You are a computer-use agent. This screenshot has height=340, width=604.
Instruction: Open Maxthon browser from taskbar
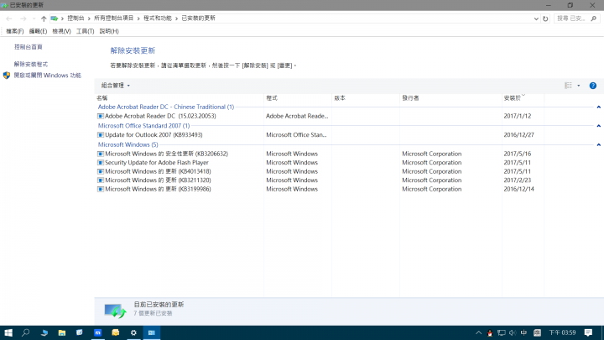[98, 332]
